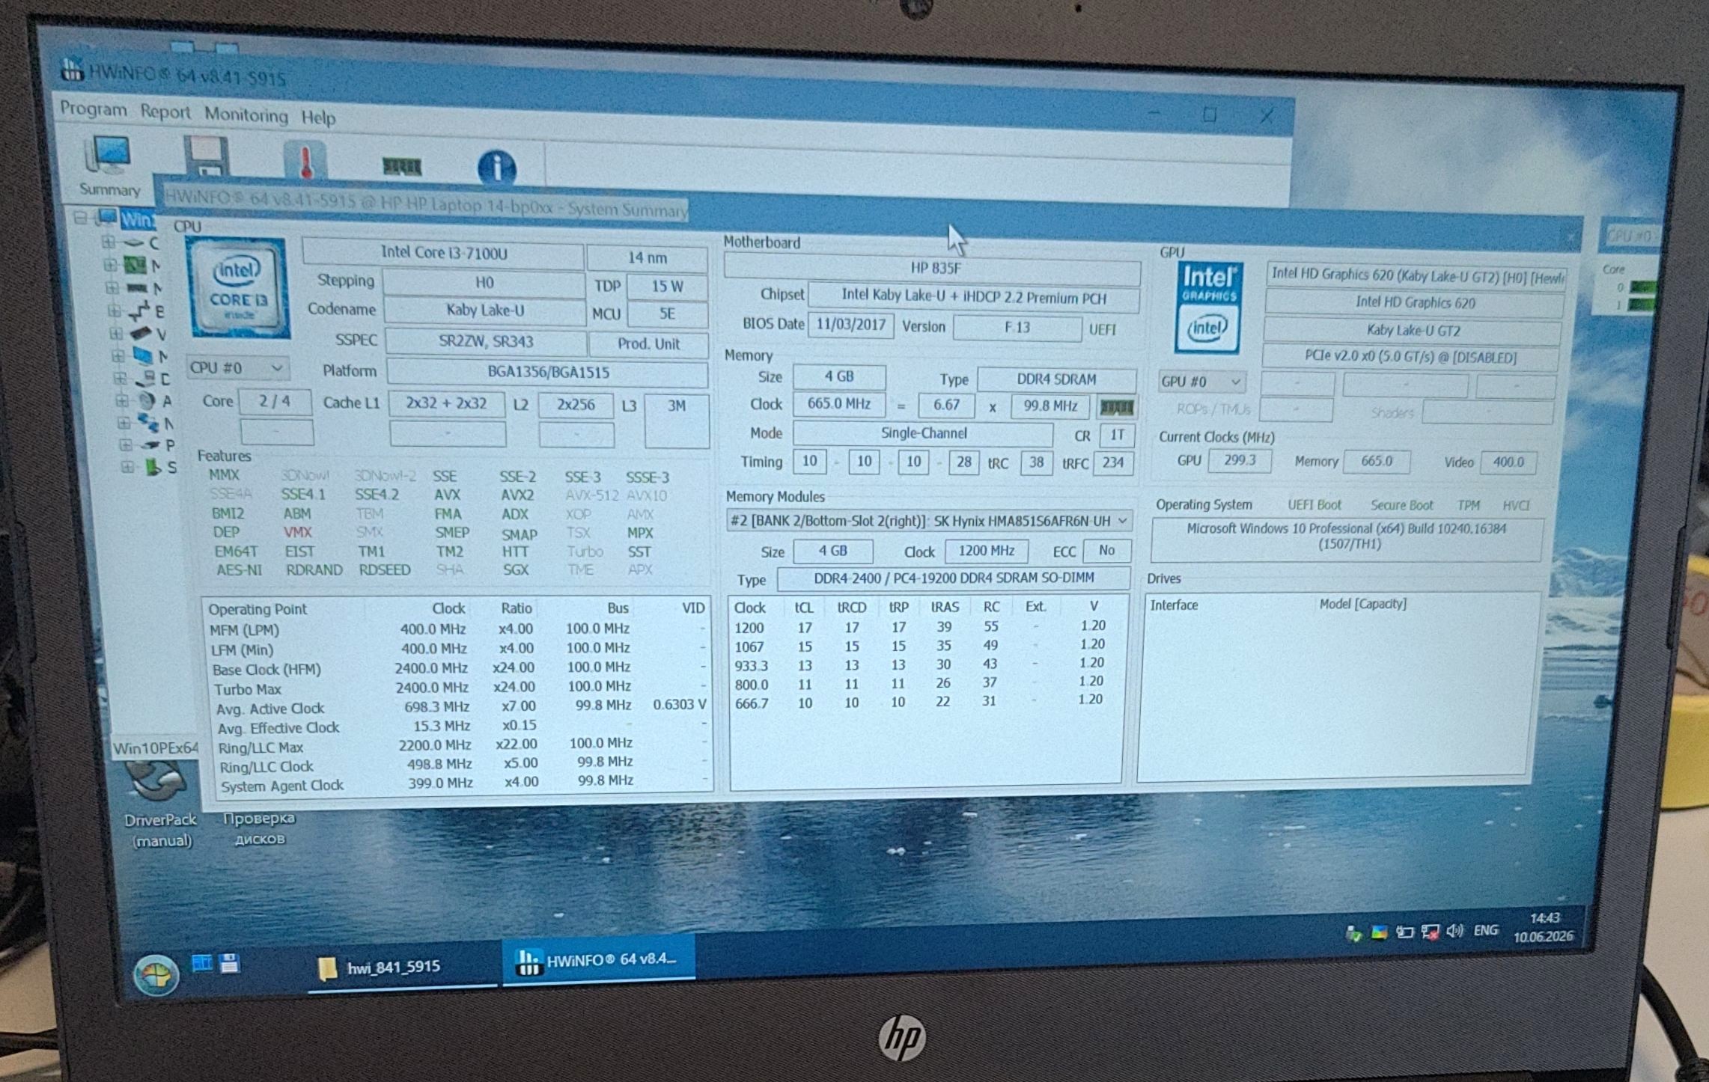This screenshot has width=1709, height=1082.
Task: Click the floppy disk icon on the taskbar
Action: (230, 963)
